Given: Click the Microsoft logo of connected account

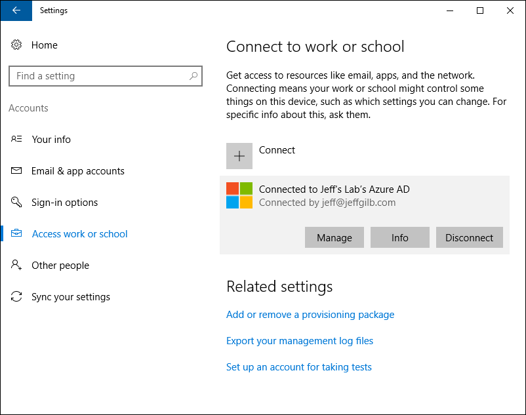Looking at the screenshot, I should (x=239, y=195).
